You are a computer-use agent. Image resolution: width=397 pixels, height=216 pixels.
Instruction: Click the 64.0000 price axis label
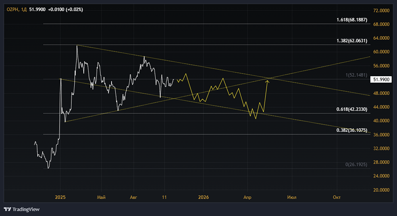click(x=381, y=38)
